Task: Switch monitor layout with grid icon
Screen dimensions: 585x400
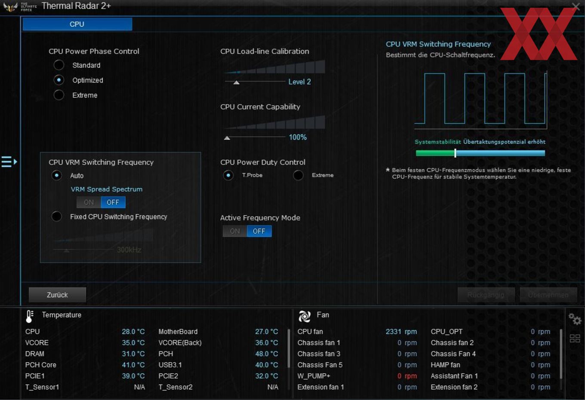Action: (x=575, y=339)
